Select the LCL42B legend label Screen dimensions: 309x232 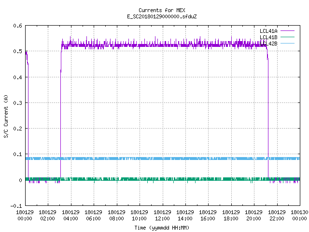coord(268,43)
